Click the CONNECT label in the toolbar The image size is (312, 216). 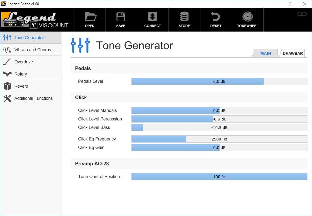tap(152, 26)
